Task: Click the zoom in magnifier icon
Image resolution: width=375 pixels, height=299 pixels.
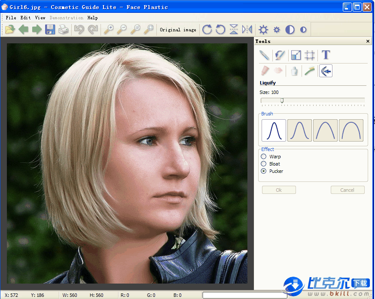Action: pyautogui.click(x=109, y=30)
